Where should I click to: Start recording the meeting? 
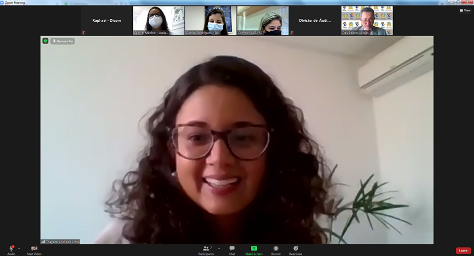tap(276, 250)
